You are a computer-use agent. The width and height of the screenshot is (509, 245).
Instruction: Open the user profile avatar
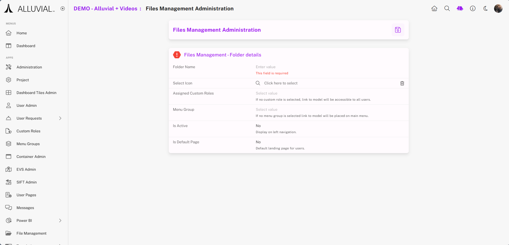(x=498, y=9)
